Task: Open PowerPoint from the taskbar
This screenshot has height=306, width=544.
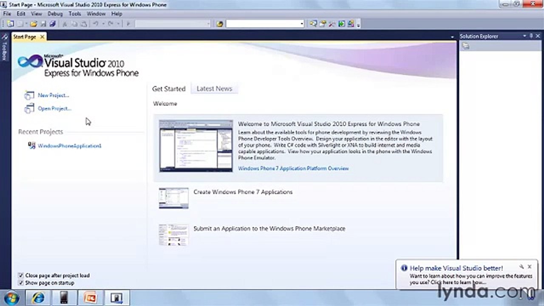Action: click(90, 298)
